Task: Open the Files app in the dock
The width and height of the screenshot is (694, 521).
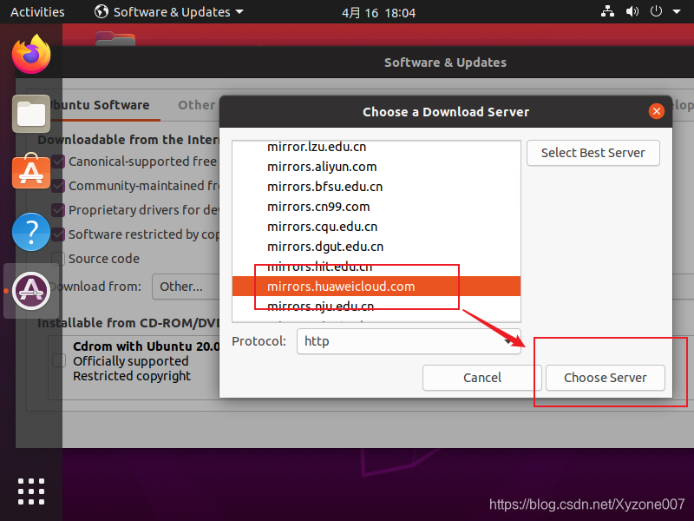Action: [x=31, y=114]
